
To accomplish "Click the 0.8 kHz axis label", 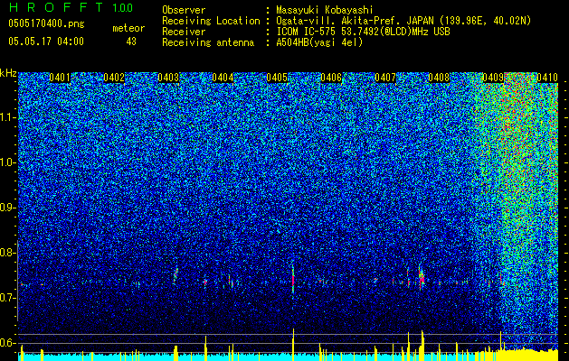I will click(x=8, y=253).
